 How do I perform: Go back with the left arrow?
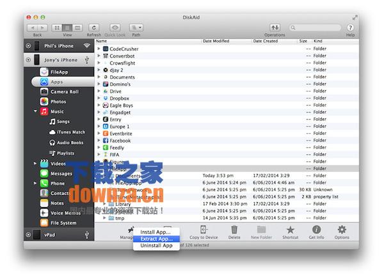[x=33, y=28]
